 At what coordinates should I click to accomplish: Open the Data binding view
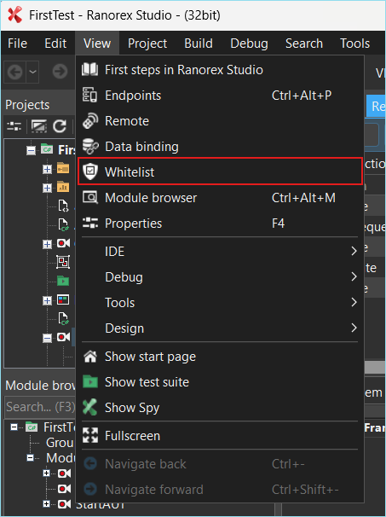tap(220, 147)
